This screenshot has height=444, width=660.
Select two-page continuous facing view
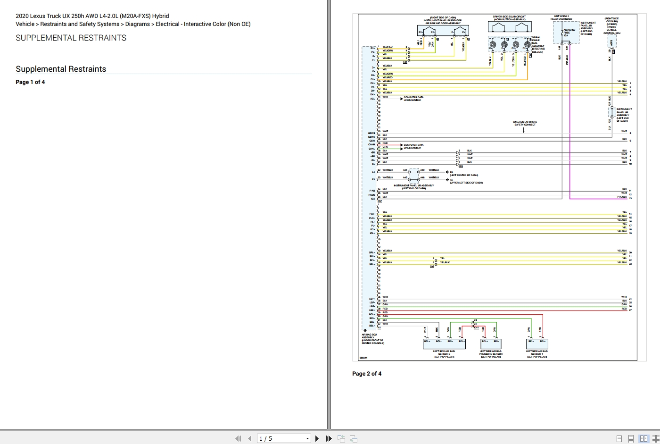coord(656,438)
